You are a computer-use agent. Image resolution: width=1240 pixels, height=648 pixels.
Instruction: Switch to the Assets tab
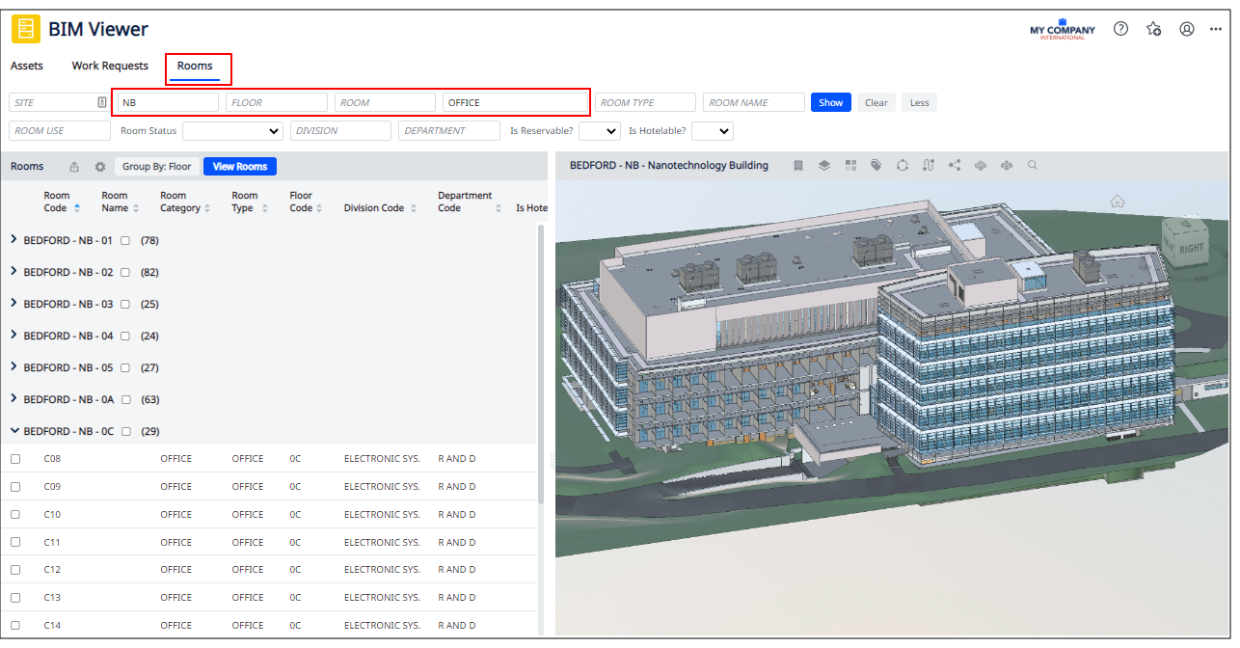[x=27, y=66]
